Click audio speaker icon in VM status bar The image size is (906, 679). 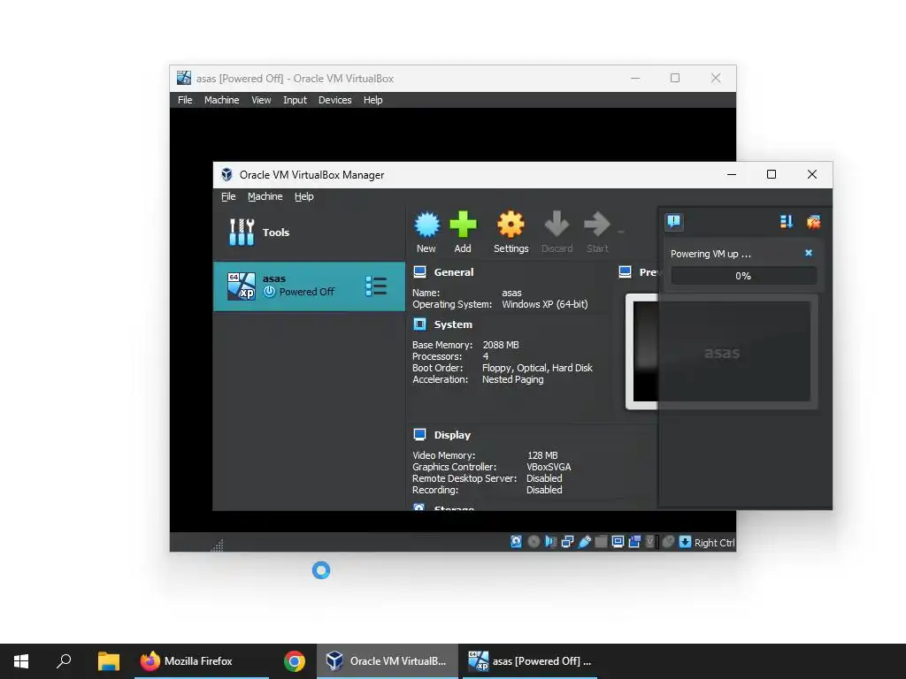click(550, 542)
